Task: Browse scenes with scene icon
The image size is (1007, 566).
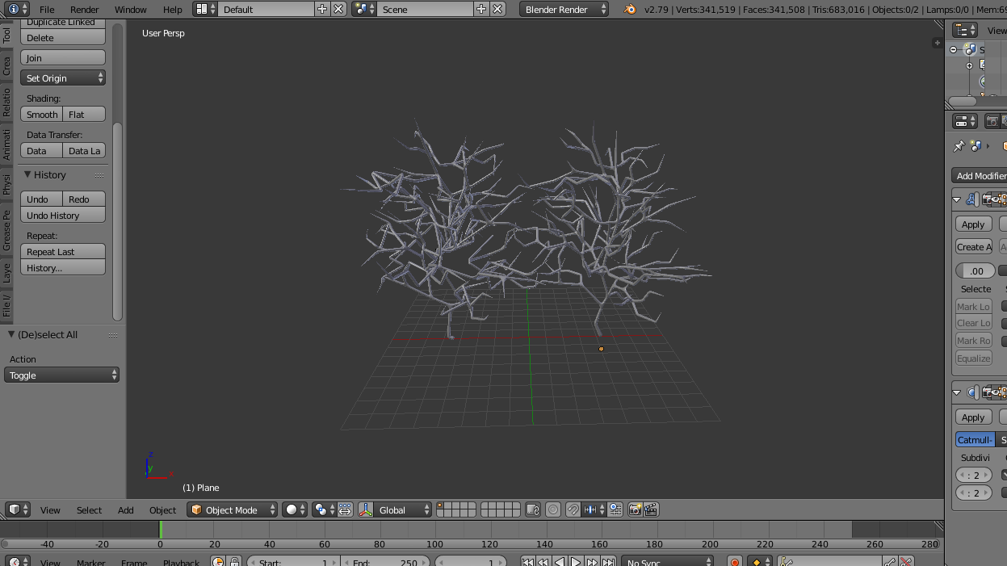Action: coord(364,9)
